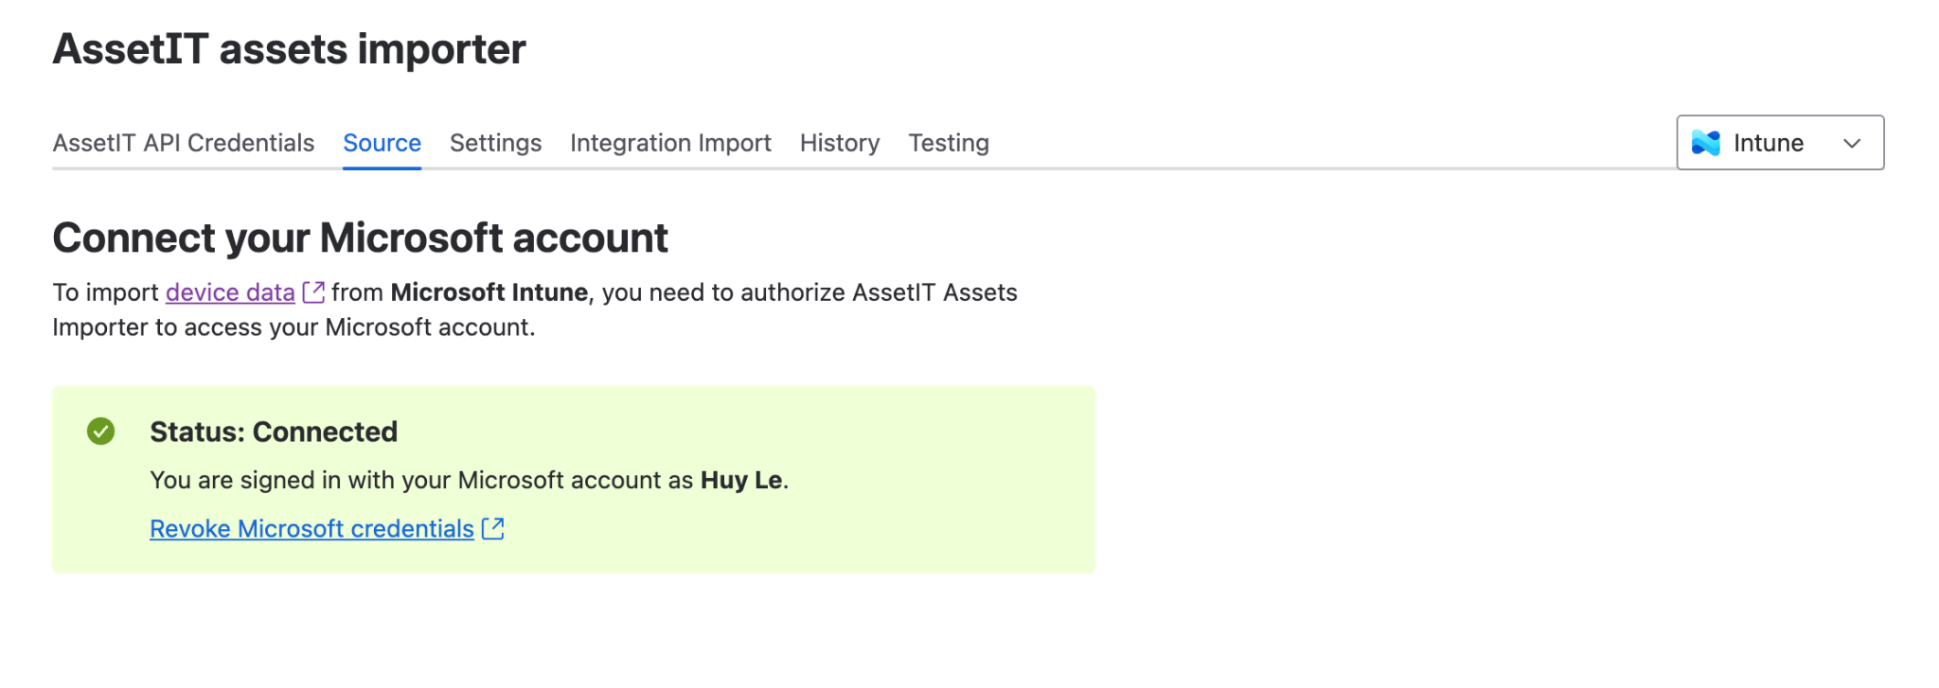The width and height of the screenshot is (1939, 688).
Task: Open the Testing tab
Action: click(x=949, y=143)
